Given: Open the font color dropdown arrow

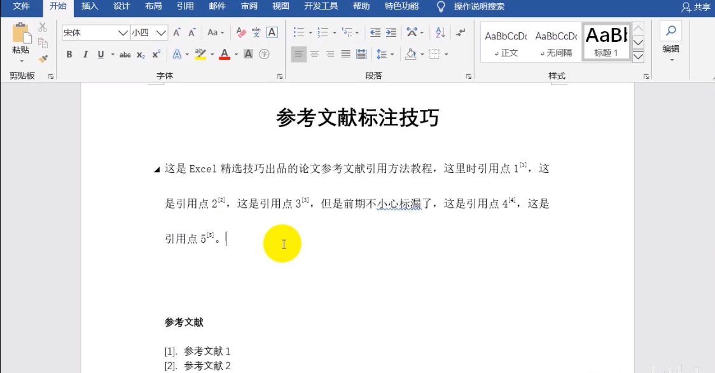Looking at the screenshot, I should (x=236, y=55).
